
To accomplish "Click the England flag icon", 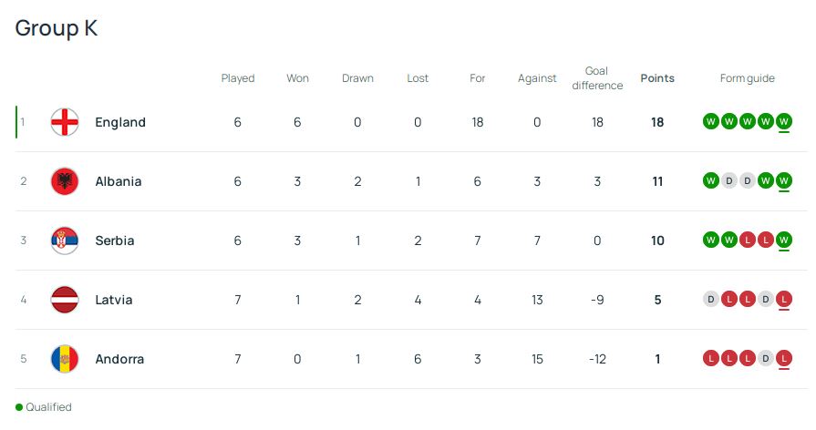I will [65, 122].
